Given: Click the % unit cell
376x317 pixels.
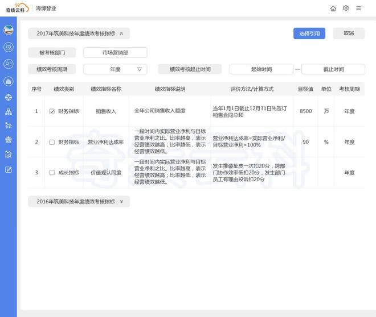Looking at the screenshot, I should tap(326, 142).
